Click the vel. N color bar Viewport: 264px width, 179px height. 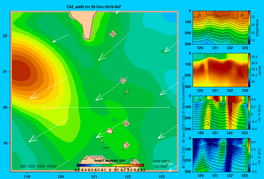(249, 112)
